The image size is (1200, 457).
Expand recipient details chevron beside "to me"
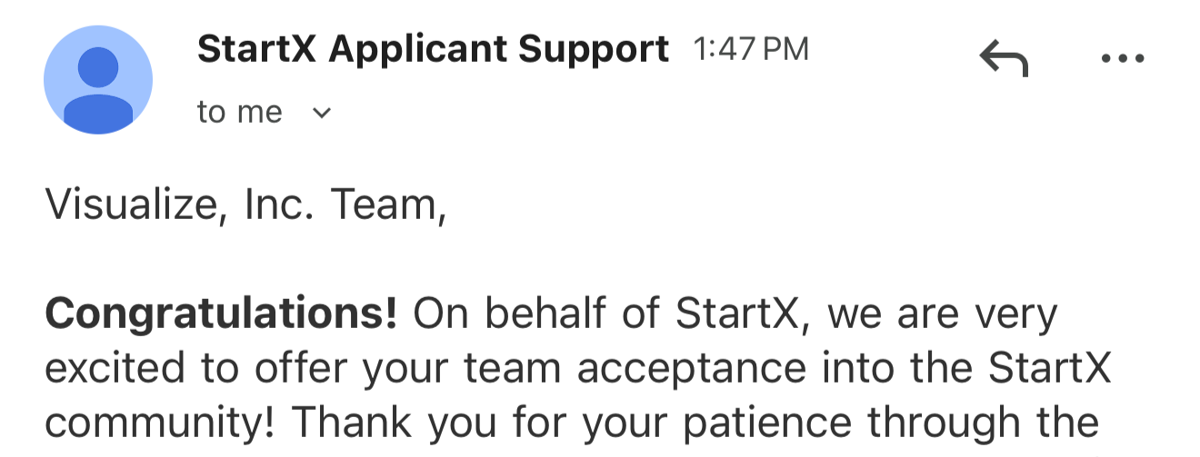[x=321, y=114]
